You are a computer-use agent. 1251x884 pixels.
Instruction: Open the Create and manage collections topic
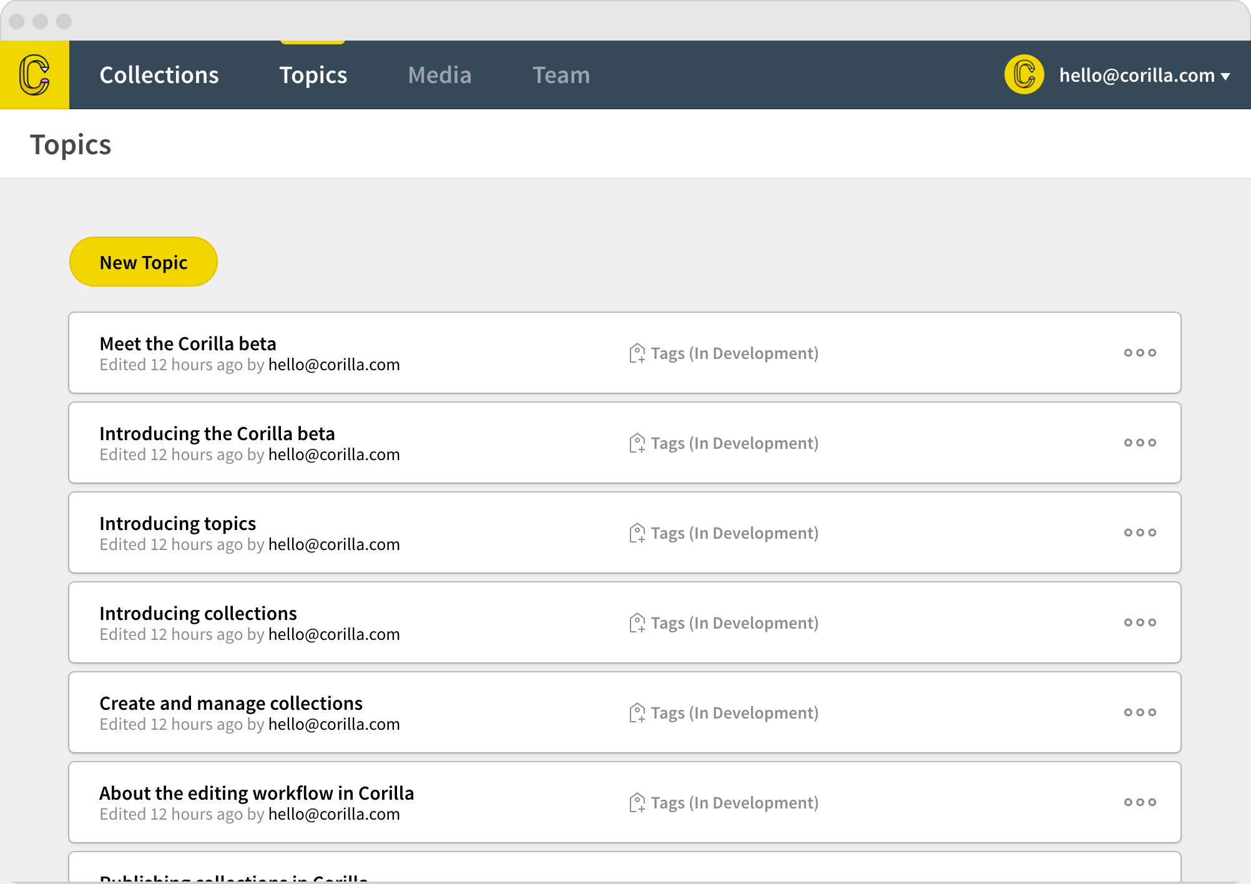pyautogui.click(x=231, y=704)
